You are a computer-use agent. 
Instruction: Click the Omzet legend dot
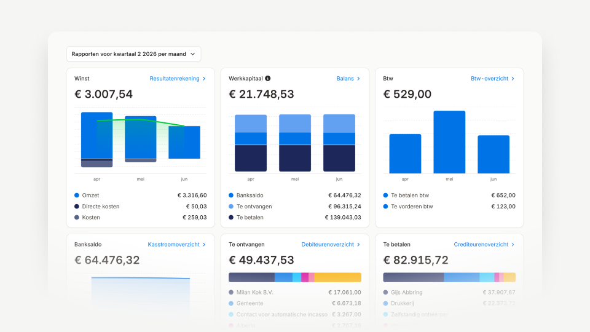pyautogui.click(x=77, y=196)
